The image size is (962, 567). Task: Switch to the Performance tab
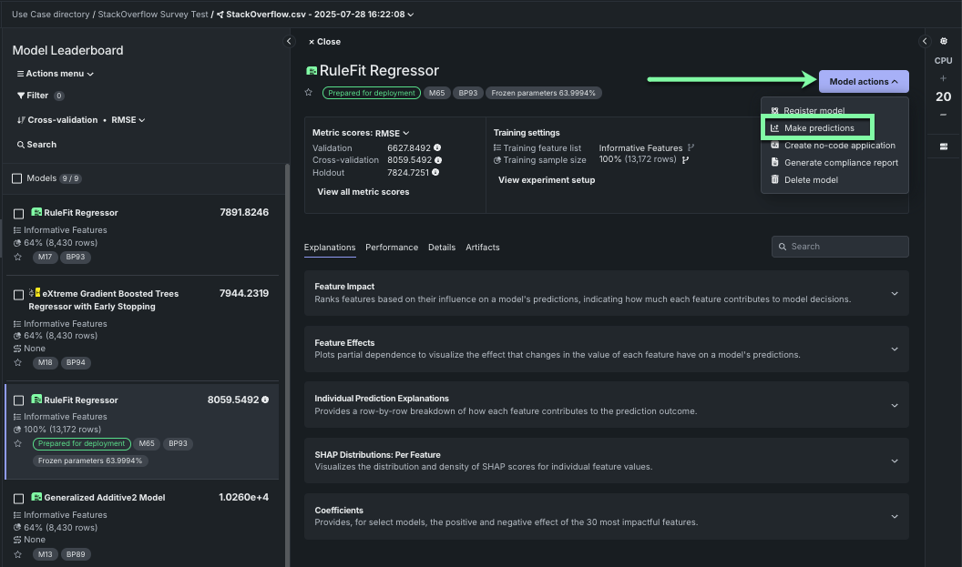tap(392, 247)
